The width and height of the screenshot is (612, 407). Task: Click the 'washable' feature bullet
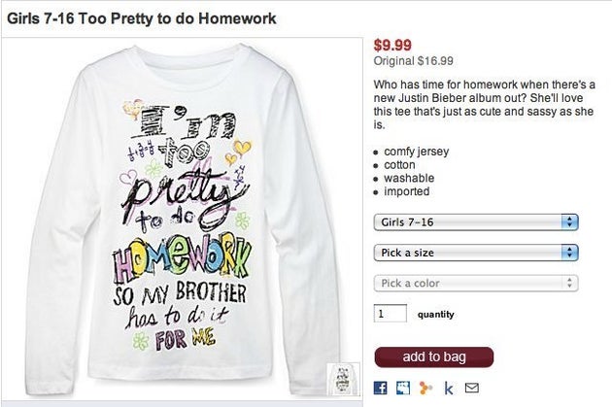409,179
